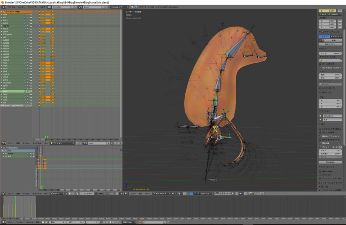Open the Quaternion rotation mode dropdown
Image resolution: width=346 pixels, height=225 pixels.
(330, 14)
